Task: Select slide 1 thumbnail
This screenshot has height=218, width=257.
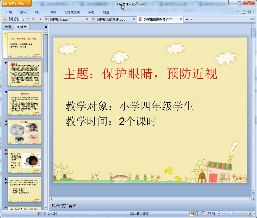Action: click(x=25, y=45)
